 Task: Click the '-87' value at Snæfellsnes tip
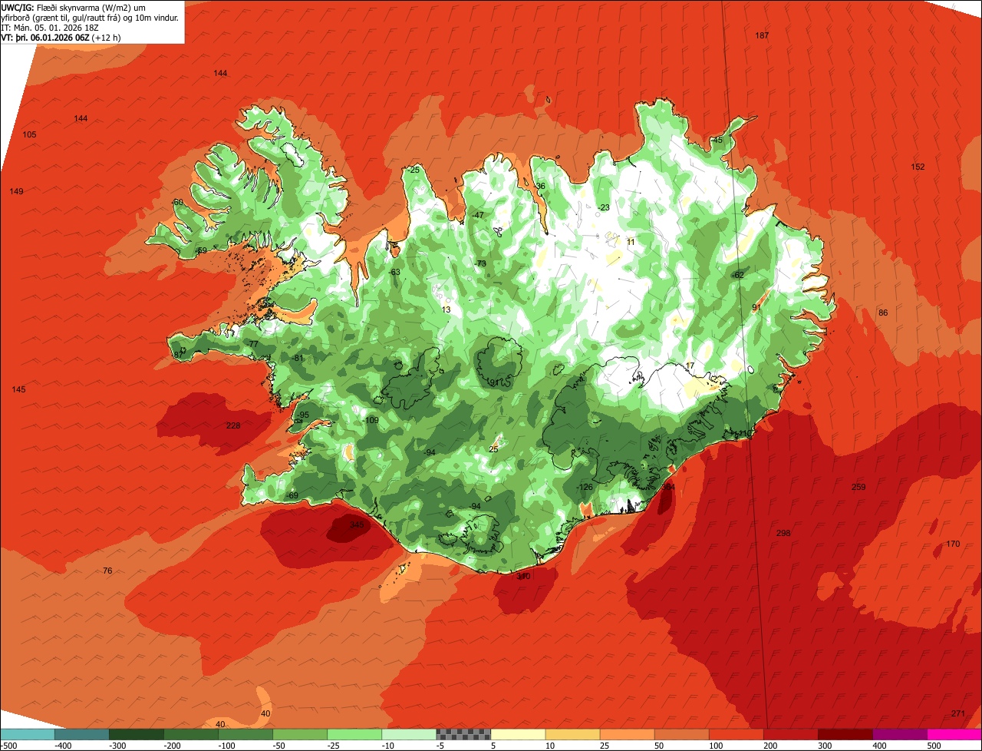tap(178, 356)
